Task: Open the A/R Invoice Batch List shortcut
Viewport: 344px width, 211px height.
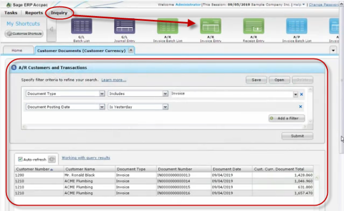Action: [x=167, y=30]
